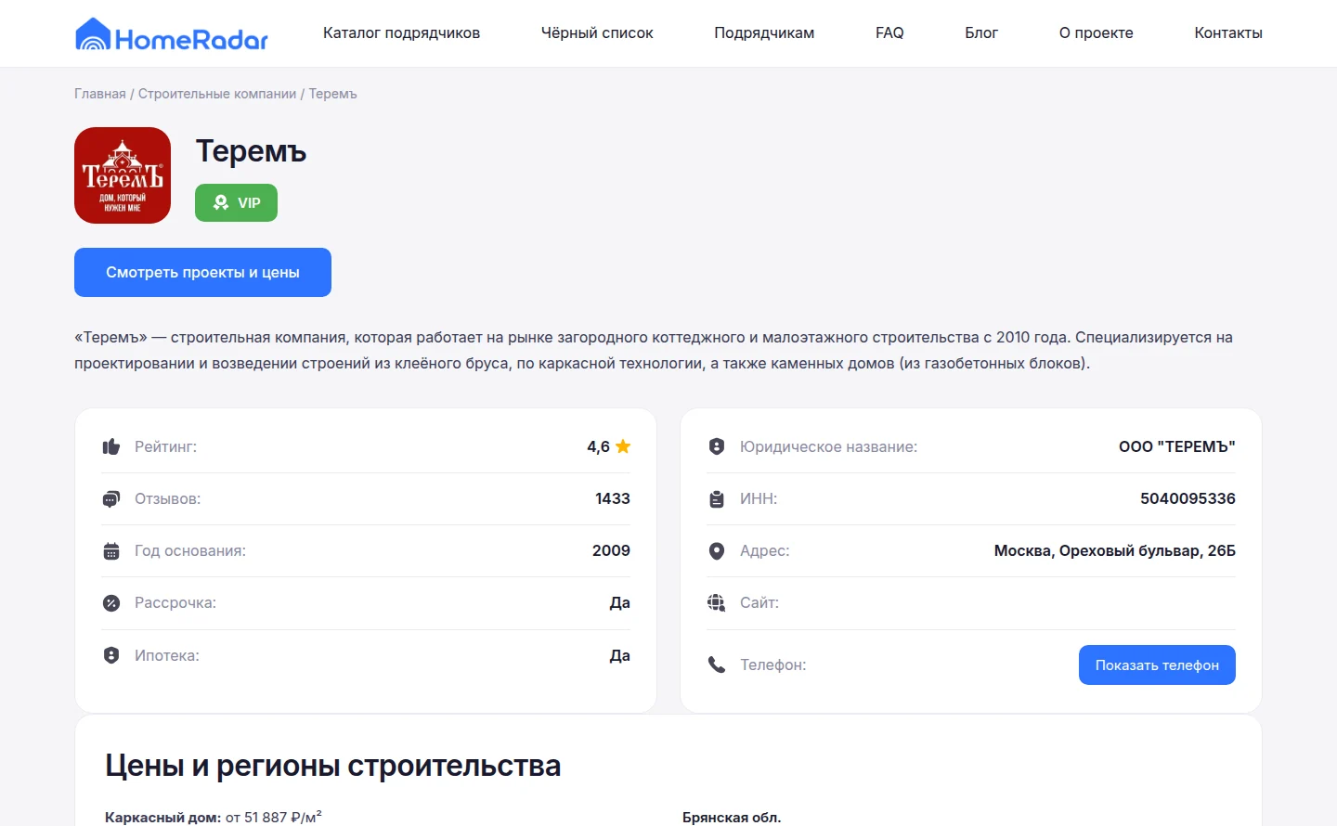Image resolution: width=1337 pixels, height=826 pixels.
Task: Open the Блог page
Action: pos(981,33)
